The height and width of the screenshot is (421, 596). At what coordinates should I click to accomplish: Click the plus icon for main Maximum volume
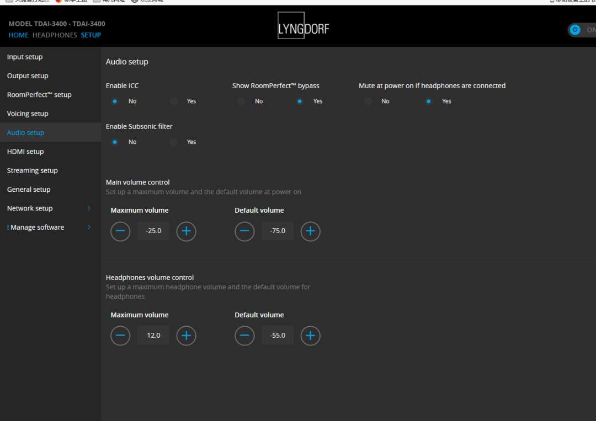click(186, 231)
